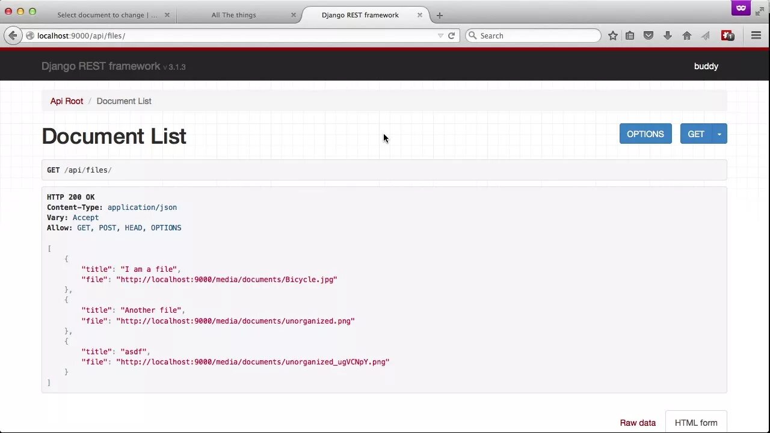Click the browser back arrow button

tap(13, 35)
